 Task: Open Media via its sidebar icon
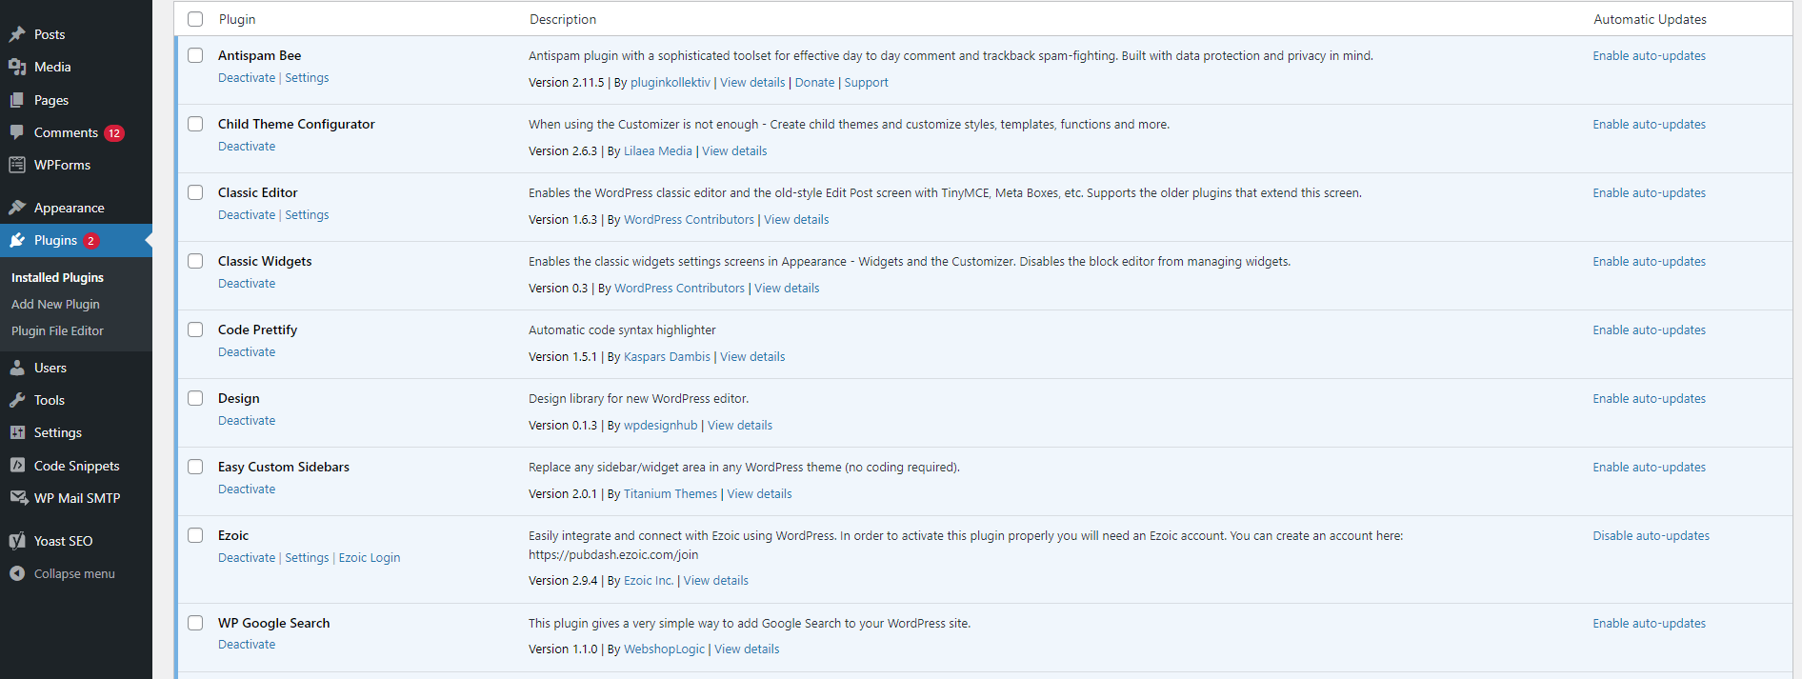[17, 67]
